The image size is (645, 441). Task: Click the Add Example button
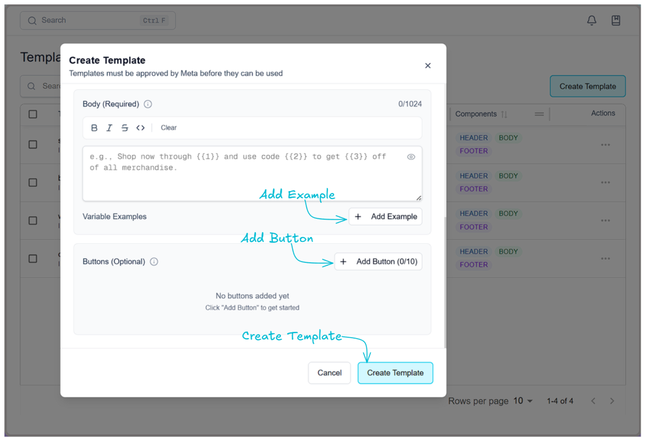(x=386, y=217)
